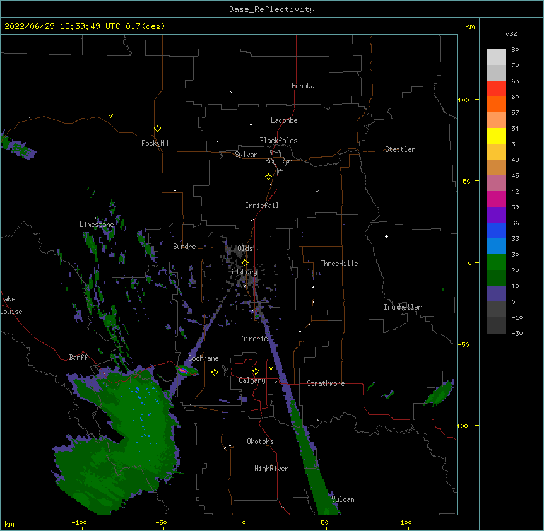Click the RockyMH label
This screenshot has width=544, height=531.
pyautogui.click(x=155, y=143)
